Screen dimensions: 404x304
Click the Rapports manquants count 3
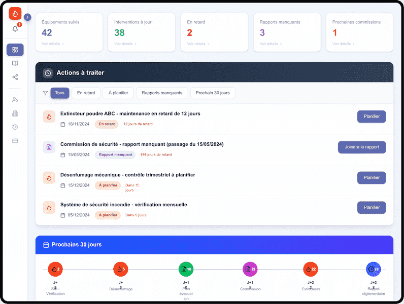(262, 32)
